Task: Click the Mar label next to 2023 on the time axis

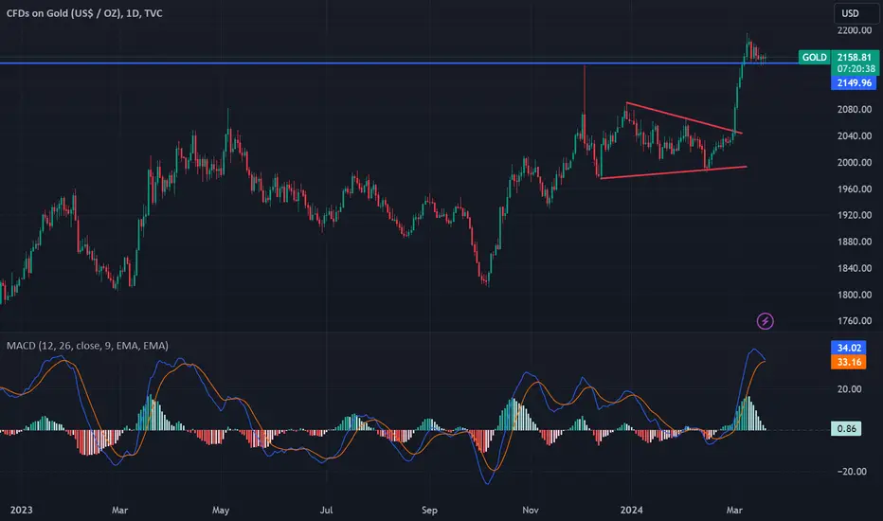Action: click(x=120, y=510)
